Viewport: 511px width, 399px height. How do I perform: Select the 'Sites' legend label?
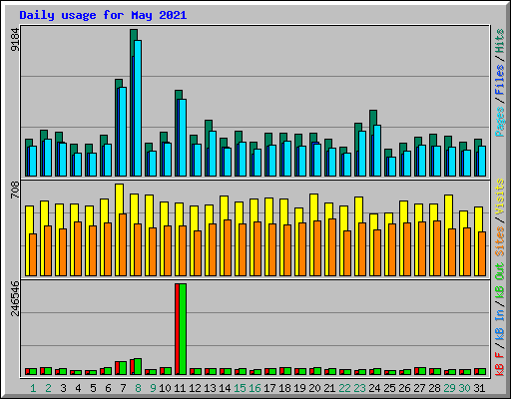pyautogui.click(x=500, y=241)
